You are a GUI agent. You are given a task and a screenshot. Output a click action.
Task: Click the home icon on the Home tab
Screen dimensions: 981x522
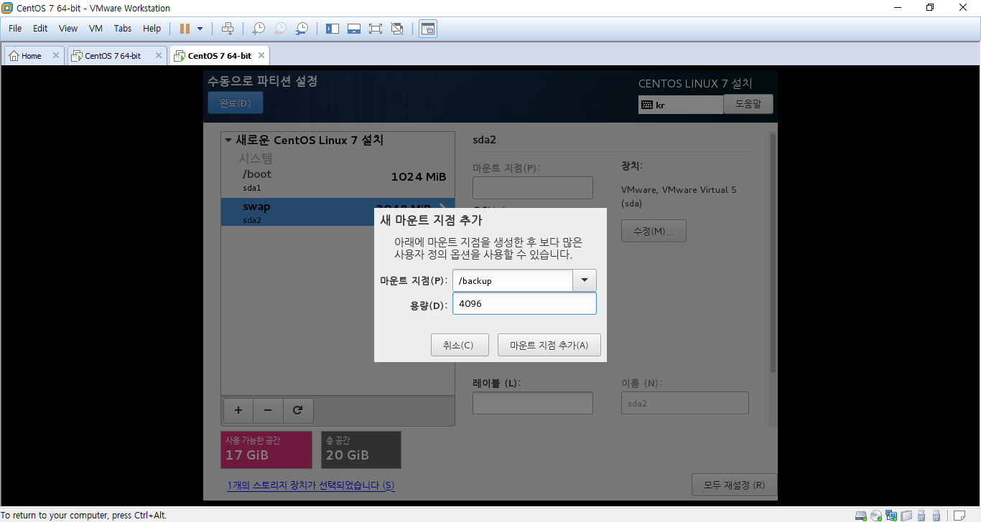pos(14,56)
